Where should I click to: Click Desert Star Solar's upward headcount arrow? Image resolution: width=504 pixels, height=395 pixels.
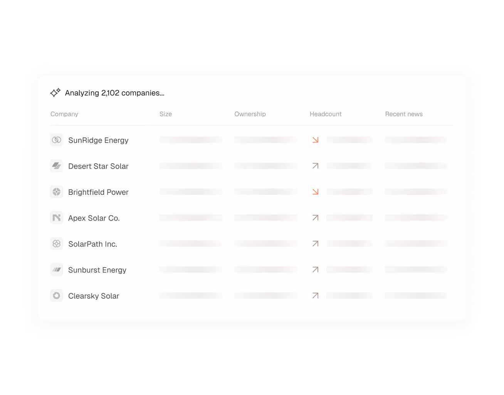click(x=316, y=166)
